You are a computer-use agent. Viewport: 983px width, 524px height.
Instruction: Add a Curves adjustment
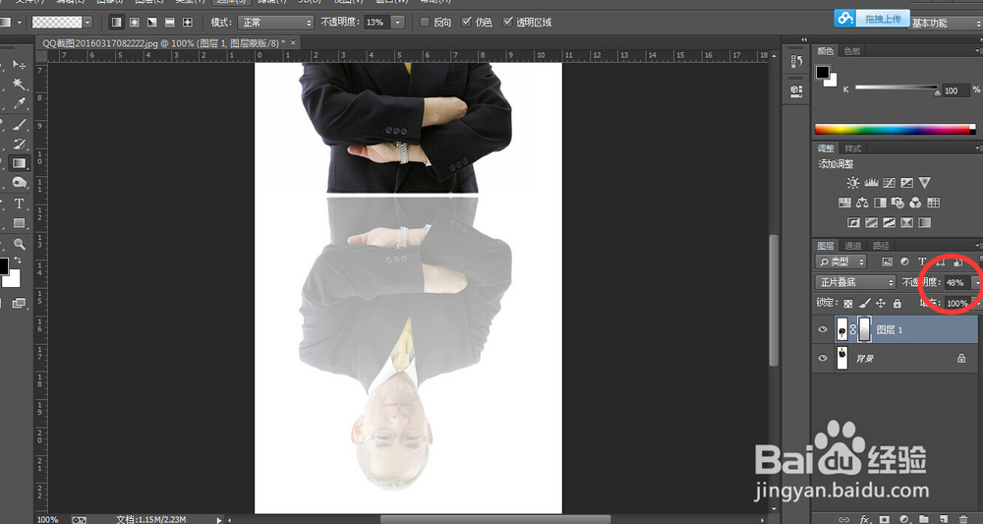pyautogui.click(x=889, y=183)
